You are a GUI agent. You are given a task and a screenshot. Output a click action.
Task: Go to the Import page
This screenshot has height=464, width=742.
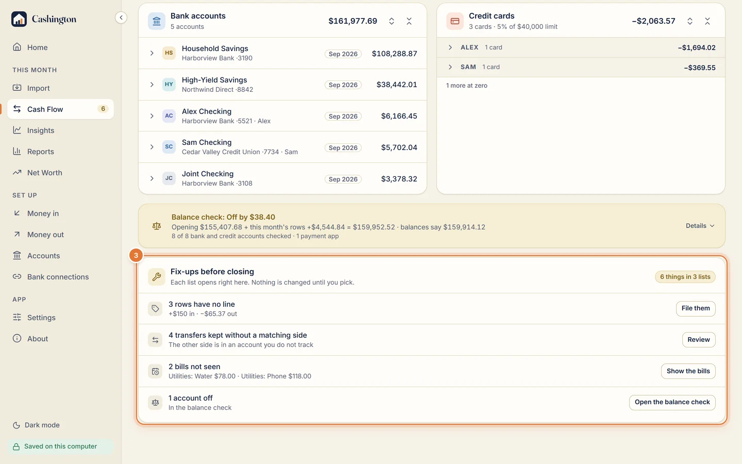61,88
